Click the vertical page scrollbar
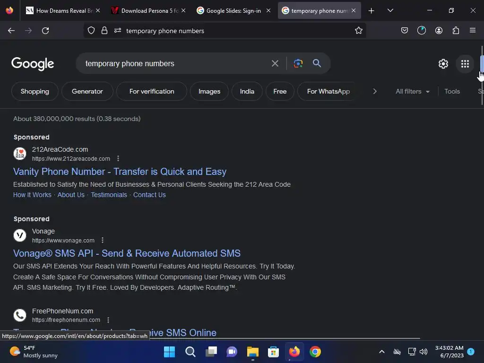 (x=482, y=76)
